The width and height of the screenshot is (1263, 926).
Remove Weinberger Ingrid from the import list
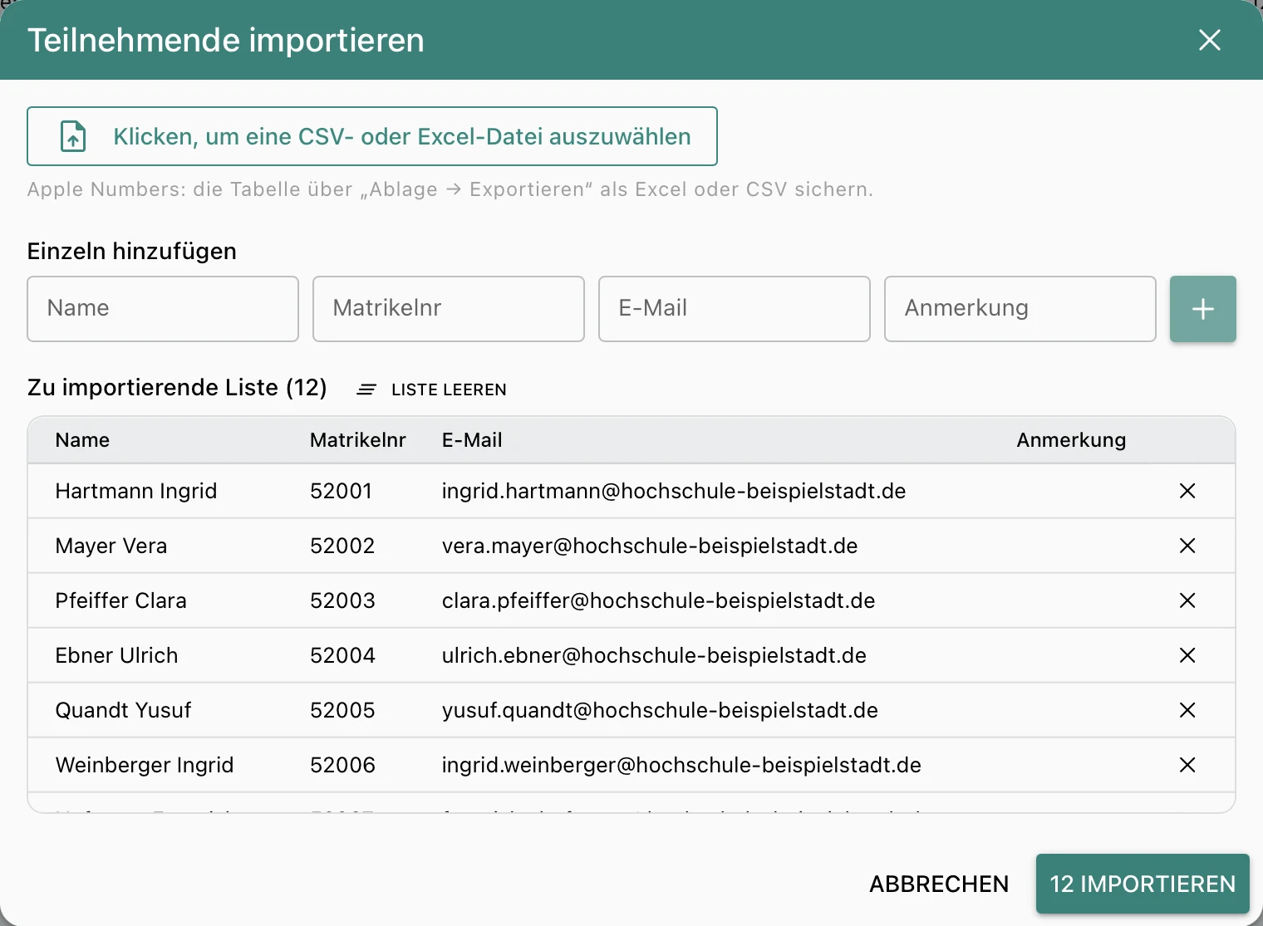[1187, 765]
